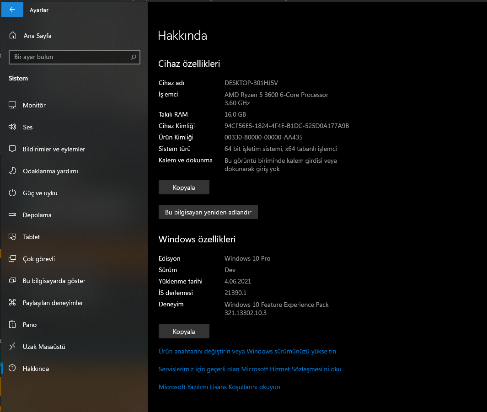Click the search magnifier icon
Viewport: 487px width, 412px height.
[134, 57]
